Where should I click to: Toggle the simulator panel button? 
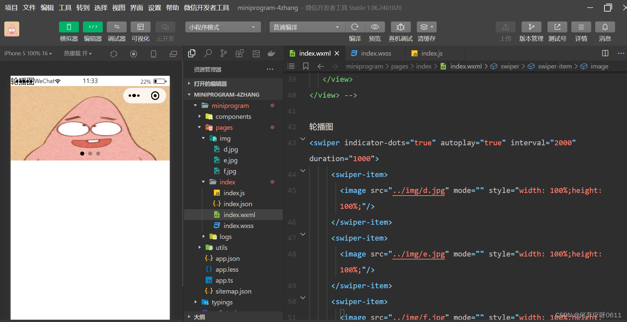[x=69, y=27]
